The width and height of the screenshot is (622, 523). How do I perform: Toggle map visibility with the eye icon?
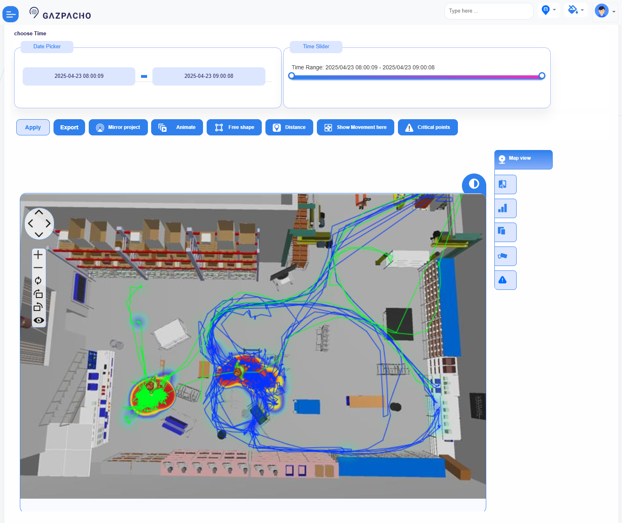point(38,320)
